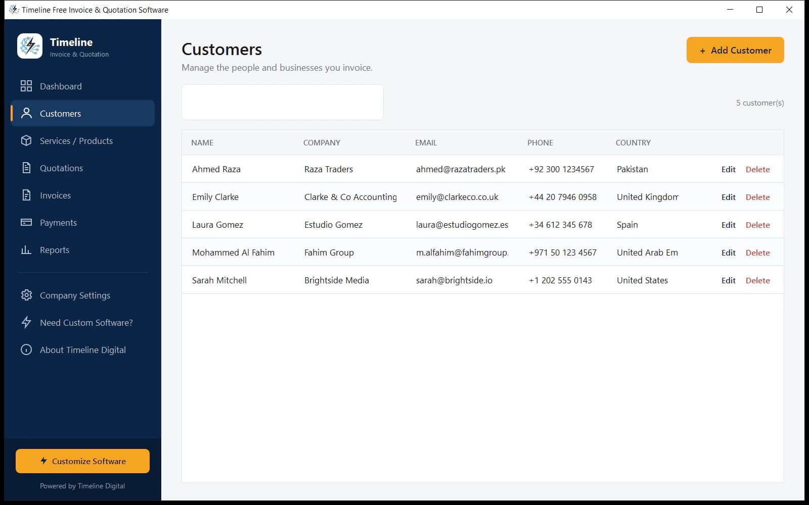Click company Clarke & Co Accounting
This screenshot has height=505, width=809.
pyautogui.click(x=350, y=197)
